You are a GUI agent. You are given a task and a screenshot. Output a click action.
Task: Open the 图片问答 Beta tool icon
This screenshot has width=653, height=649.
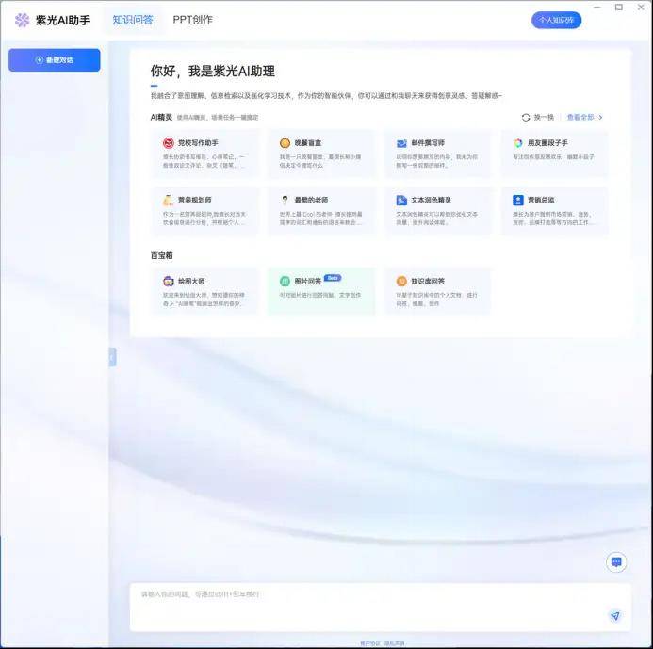(x=285, y=282)
